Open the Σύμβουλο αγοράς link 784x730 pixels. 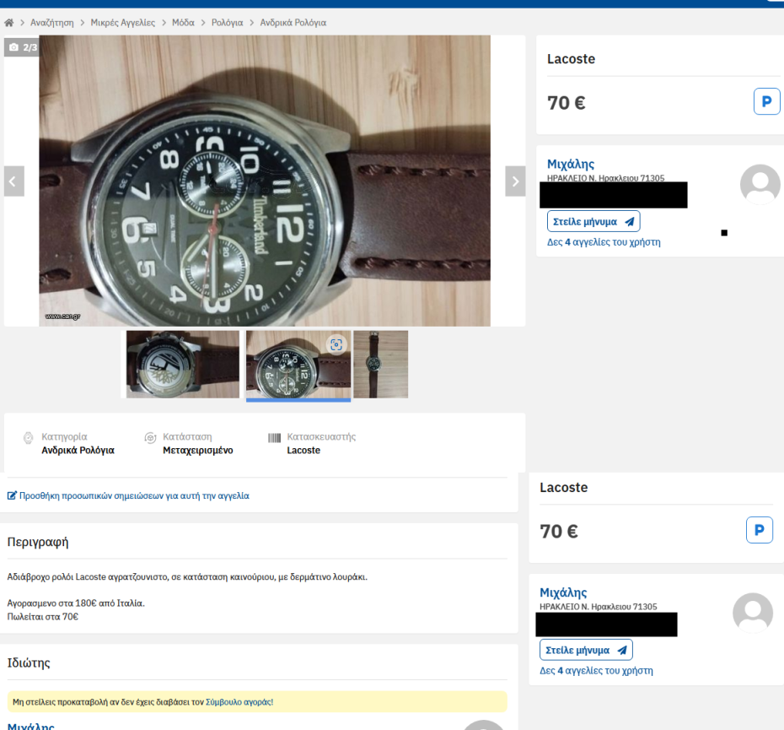pos(239,702)
